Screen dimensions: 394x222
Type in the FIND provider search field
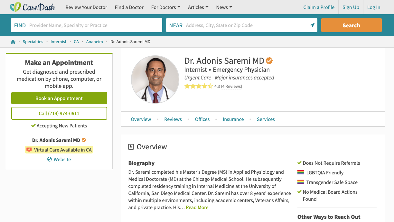point(93,25)
